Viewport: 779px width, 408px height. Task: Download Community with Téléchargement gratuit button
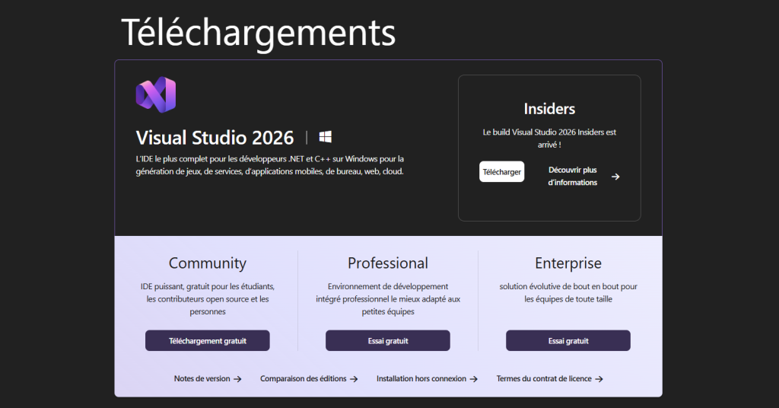pos(207,341)
